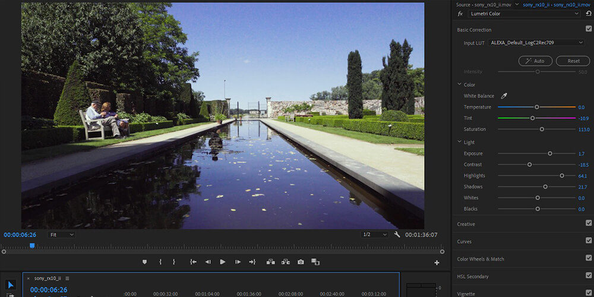
Task: Open the sony_rx10_ii sequence panel menu
Action: (x=67, y=279)
